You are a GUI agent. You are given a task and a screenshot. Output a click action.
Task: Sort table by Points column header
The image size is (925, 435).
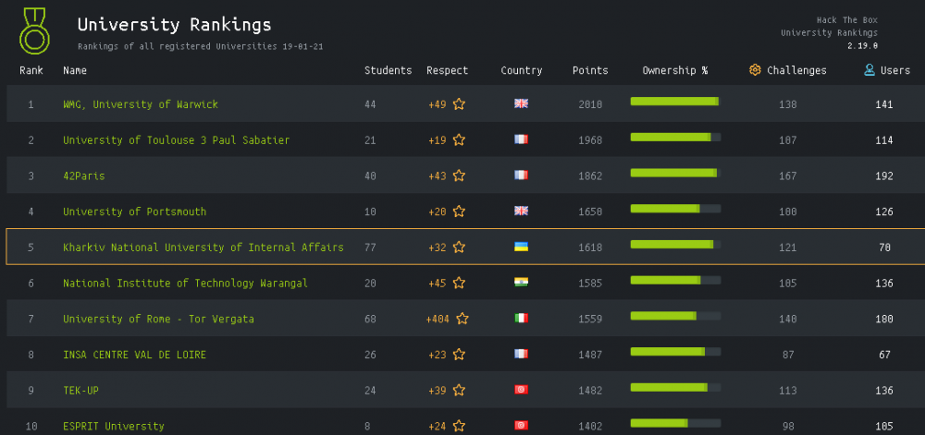point(590,70)
